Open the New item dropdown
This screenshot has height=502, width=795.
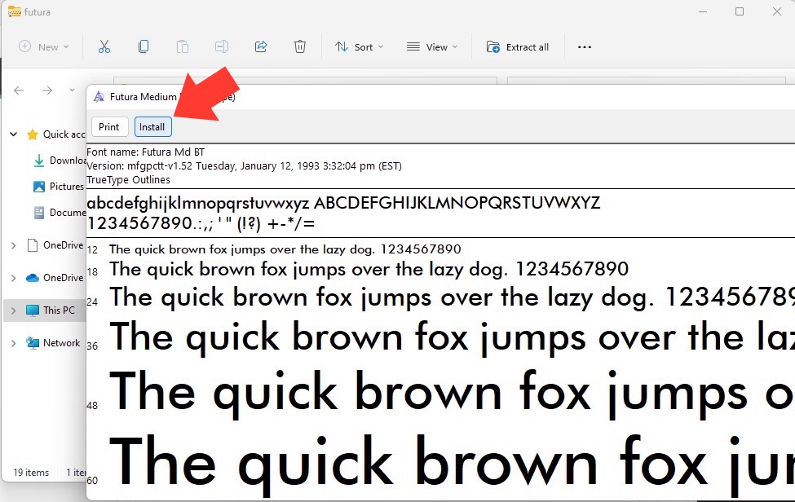43,47
